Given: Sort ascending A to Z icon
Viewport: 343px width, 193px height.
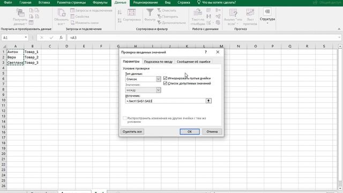Looking at the screenshot, I should tap(120, 12).
